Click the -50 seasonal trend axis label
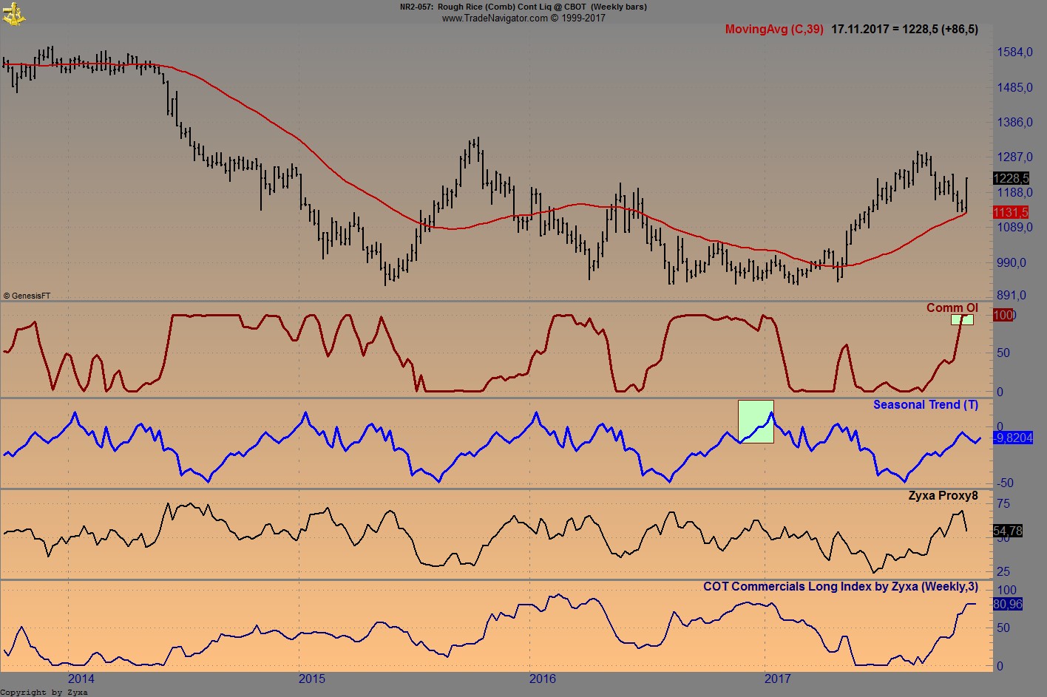Image resolution: width=1047 pixels, height=697 pixels. [1006, 483]
